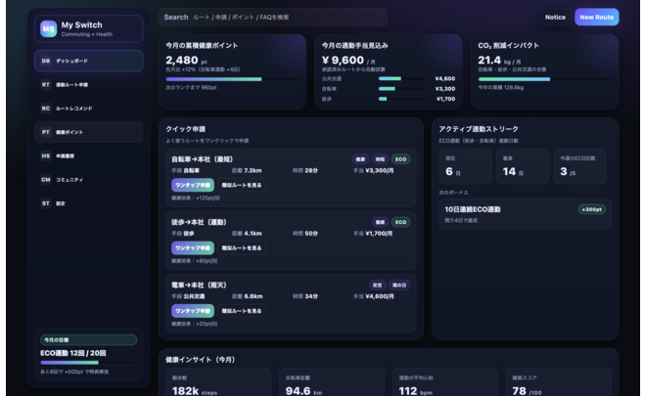This screenshot has height=396, width=646.
Task: Click the ¥ 9,600 allowance estimate
Action: pos(348,61)
